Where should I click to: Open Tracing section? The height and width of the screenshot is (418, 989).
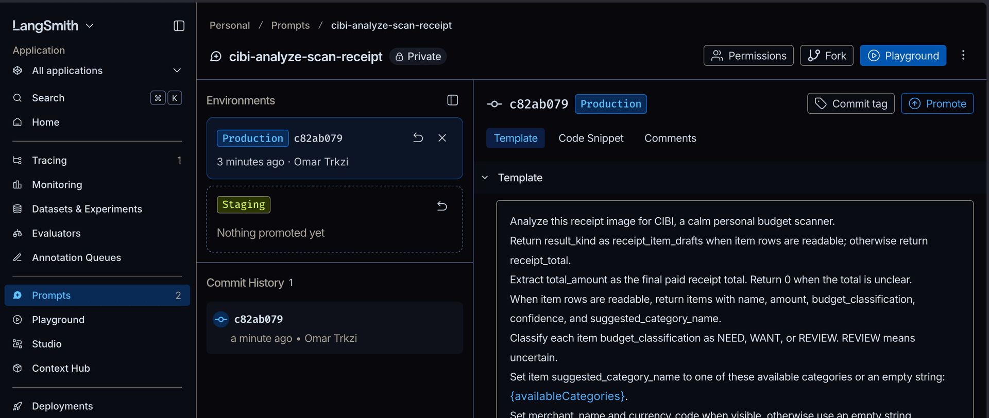tap(97, 160)
